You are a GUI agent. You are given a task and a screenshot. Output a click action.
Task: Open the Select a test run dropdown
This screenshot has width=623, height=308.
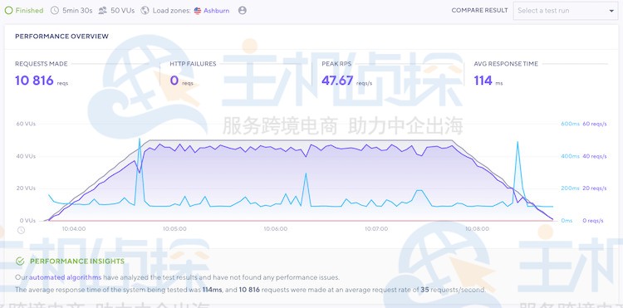point(565,11)
